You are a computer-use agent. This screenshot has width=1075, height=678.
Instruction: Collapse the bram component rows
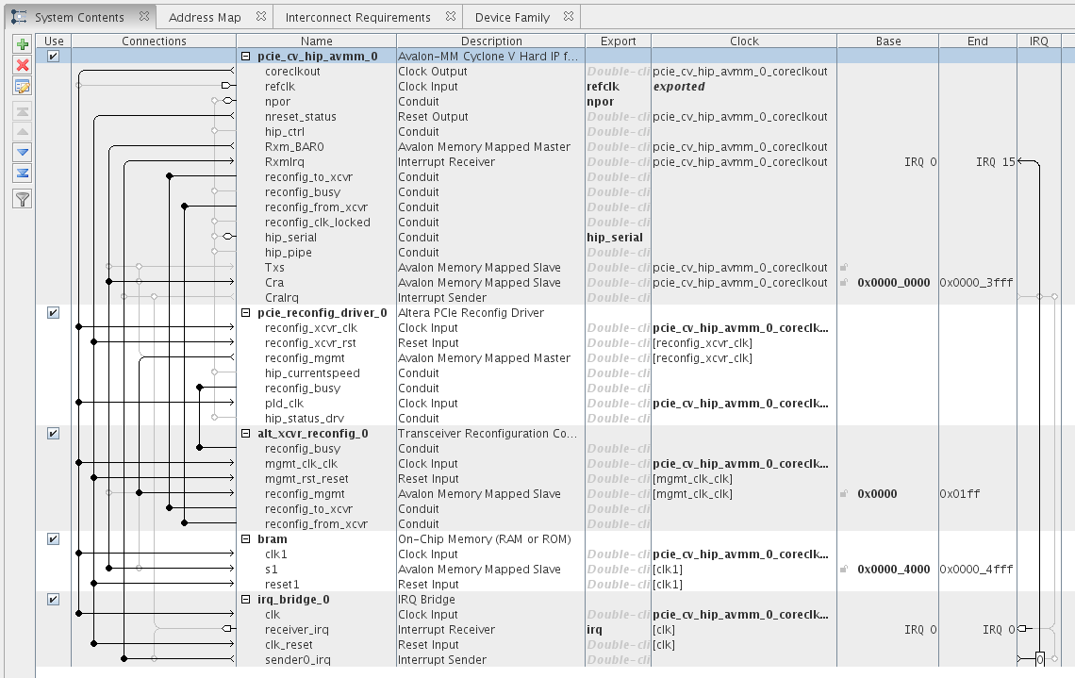(x=246, y=539)
